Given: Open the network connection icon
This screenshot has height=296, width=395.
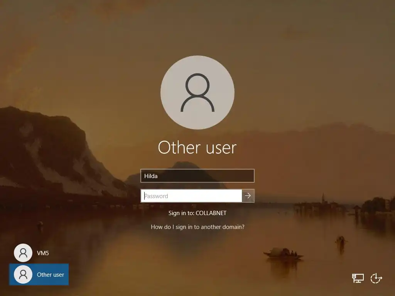Looking at the screenshot, I should (x=358, y=278).
